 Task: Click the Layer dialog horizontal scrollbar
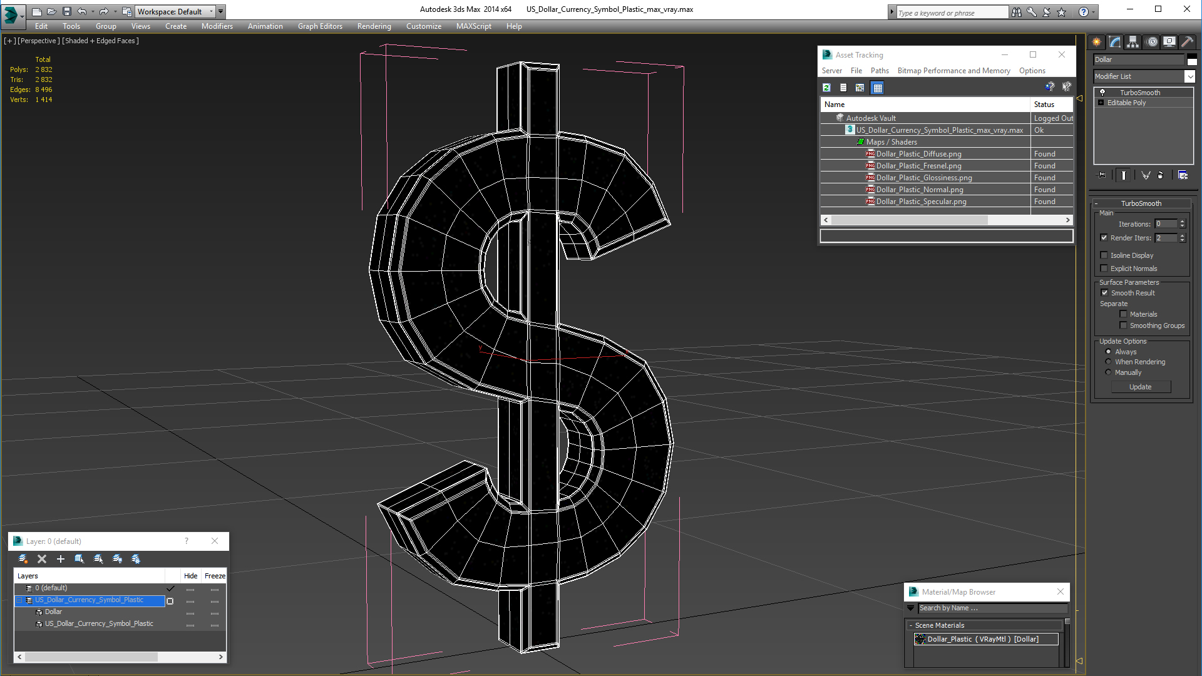(x=120, y=657)
